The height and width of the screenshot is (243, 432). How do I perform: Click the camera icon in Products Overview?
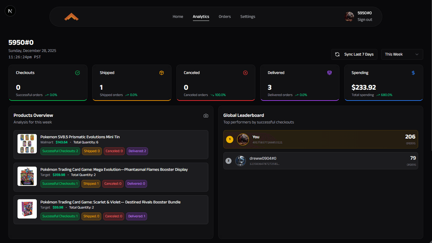(x=206, y=115)
